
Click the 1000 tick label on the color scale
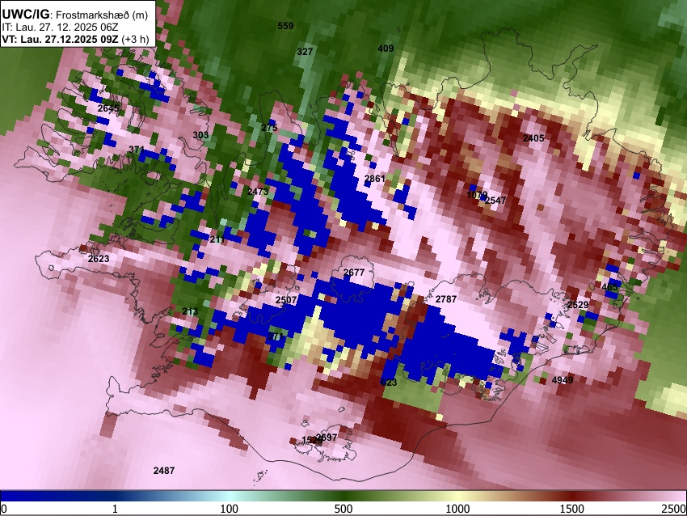[457, 509]
